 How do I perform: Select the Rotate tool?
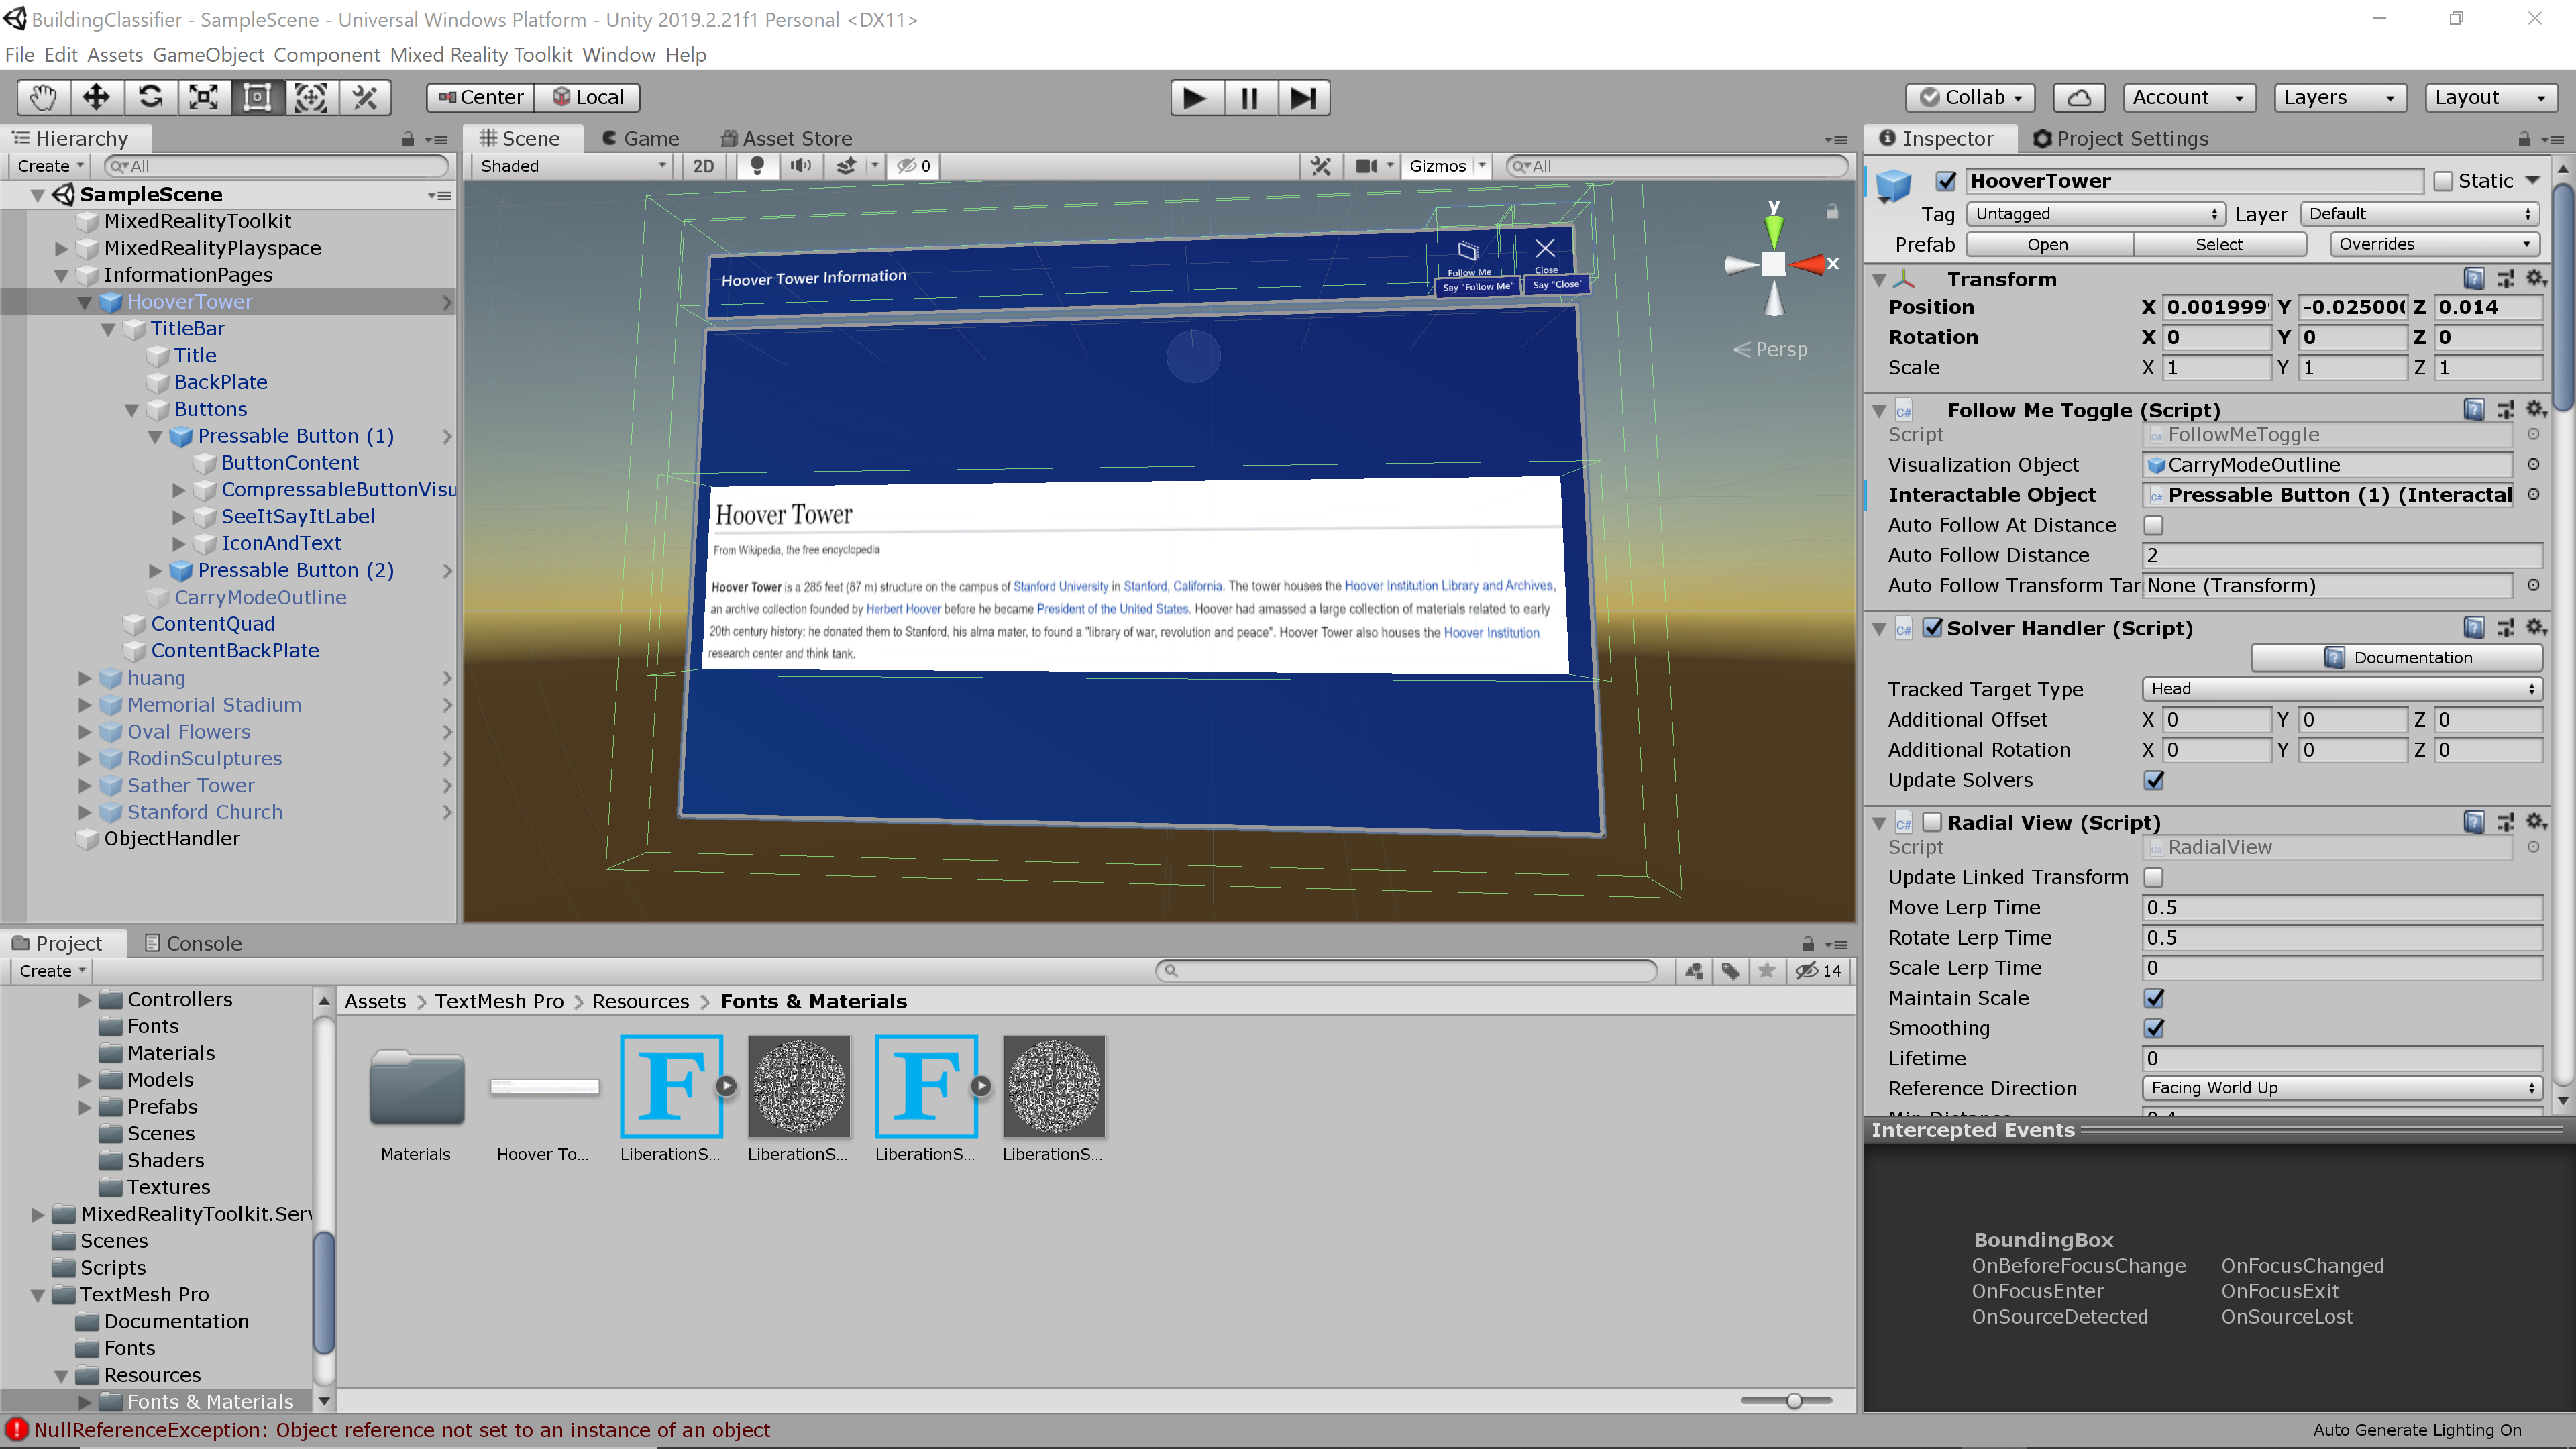tap(150, 97)
